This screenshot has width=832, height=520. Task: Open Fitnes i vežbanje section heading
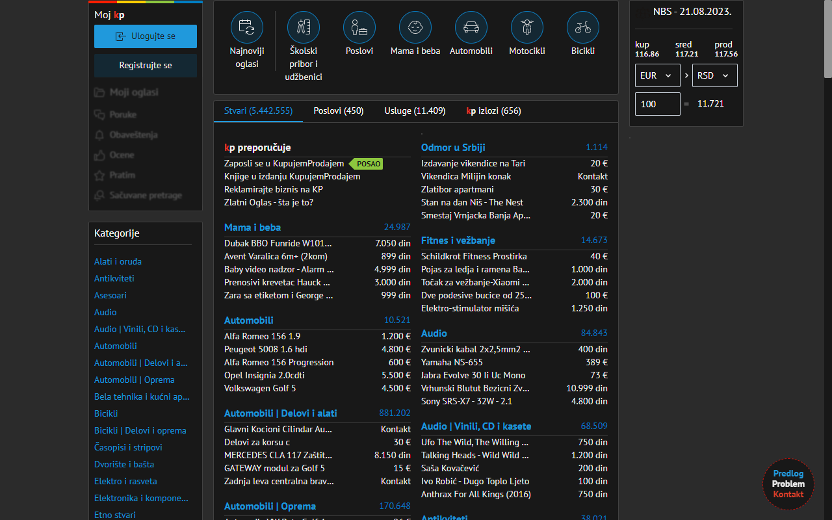458,240
